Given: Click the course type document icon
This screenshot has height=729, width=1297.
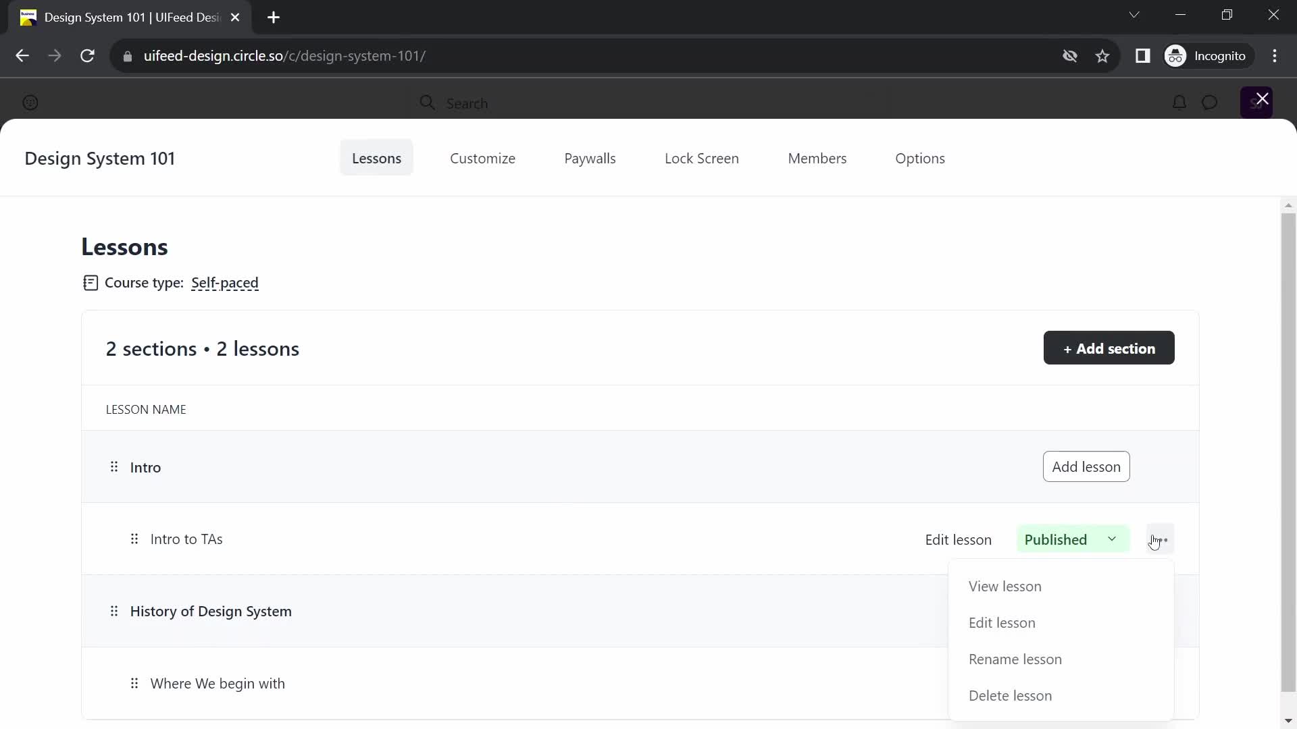Looking at the screenshot, I should 89,282.
